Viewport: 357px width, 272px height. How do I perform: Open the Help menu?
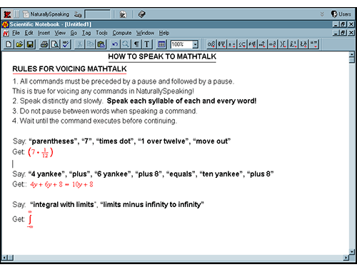coord(164,33)
